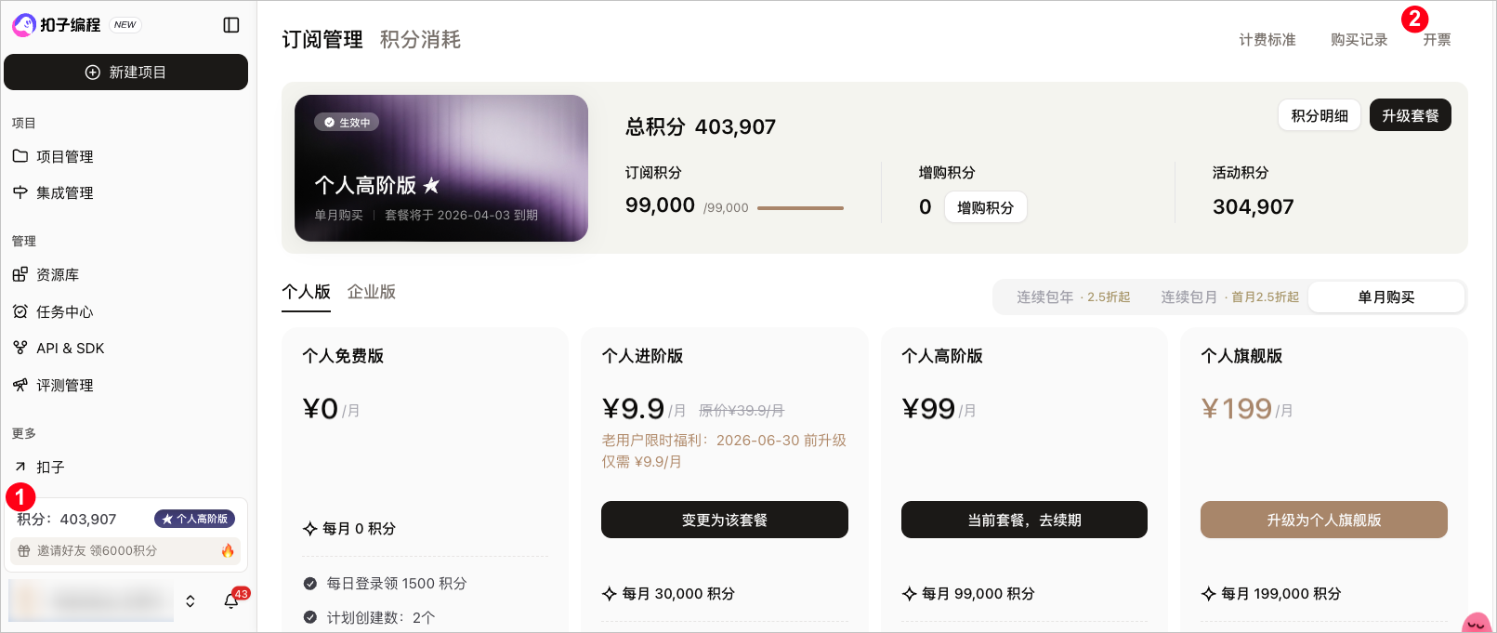Open the notification bell icon
1497x633 pixels.
[x=231, y=600]
